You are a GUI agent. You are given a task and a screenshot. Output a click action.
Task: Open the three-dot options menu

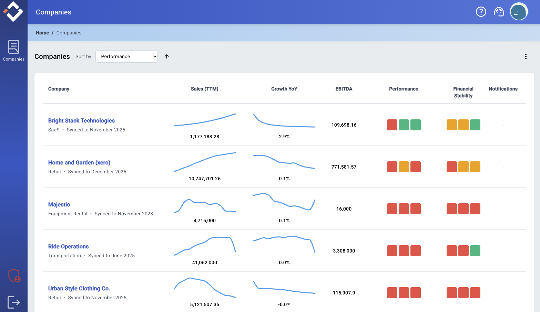click(526, 56)
